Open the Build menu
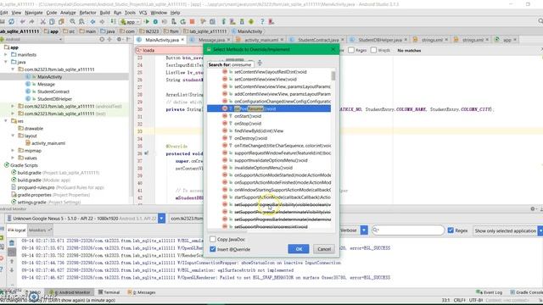 tap(104, 13)
